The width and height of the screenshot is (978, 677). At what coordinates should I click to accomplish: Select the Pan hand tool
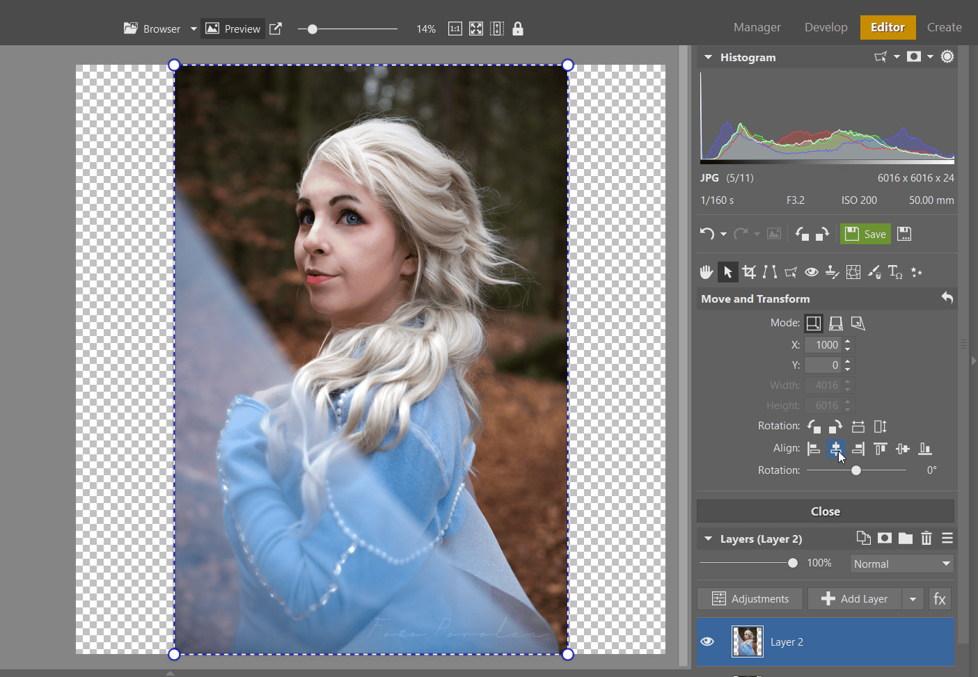click(707, 272)
